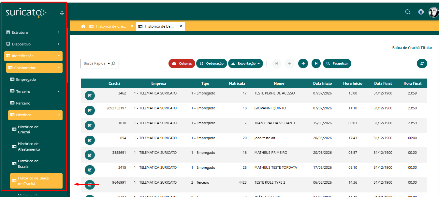Collapse the Colaborador submenu
The image size is (439, 197).
(x=34, y=68)
